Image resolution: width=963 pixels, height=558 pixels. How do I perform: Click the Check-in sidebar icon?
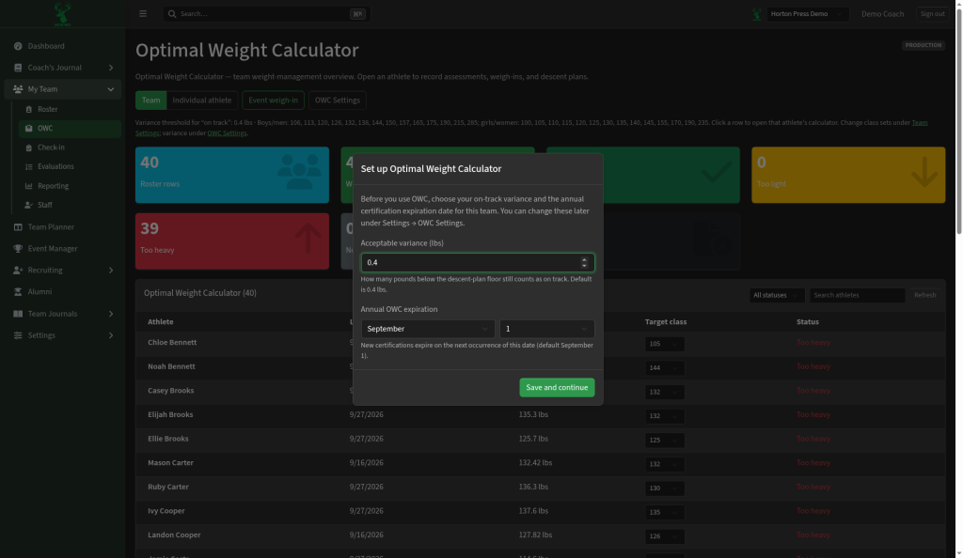pyautogui.click(x=29, y=147)
